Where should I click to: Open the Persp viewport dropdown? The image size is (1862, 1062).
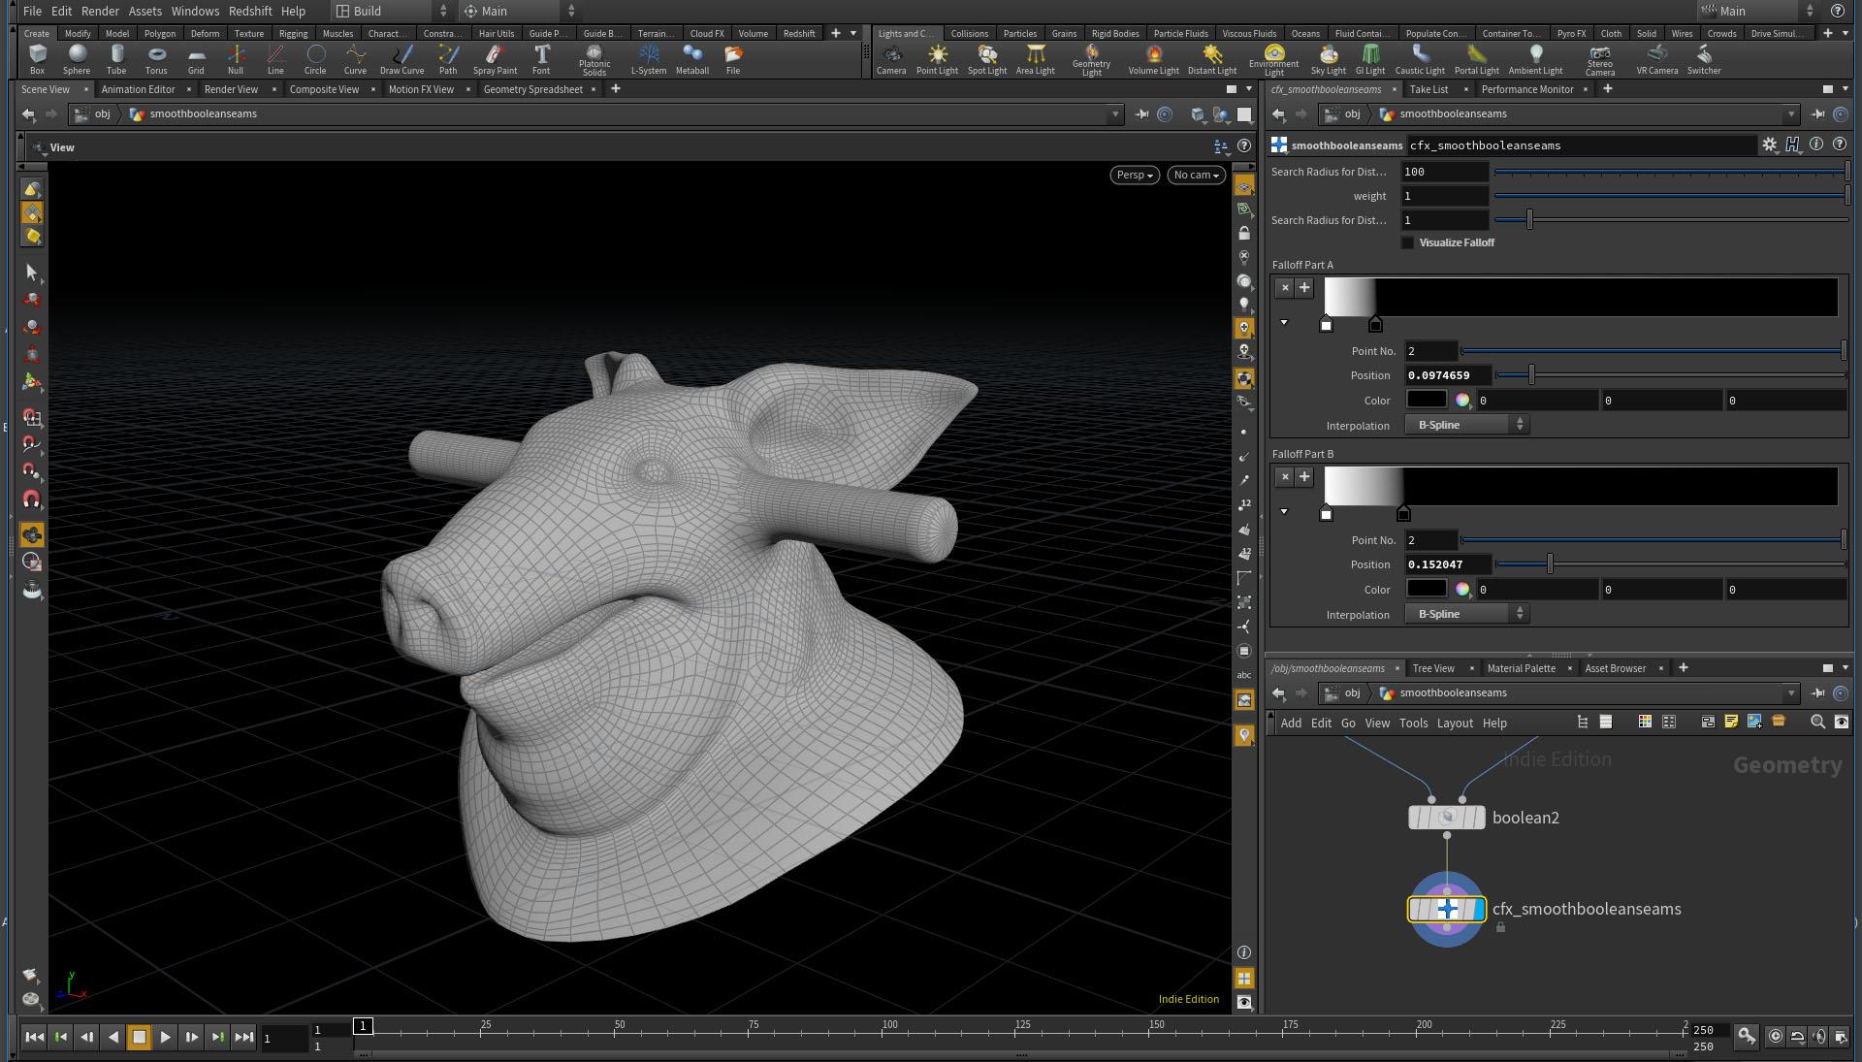[1134, 175]
